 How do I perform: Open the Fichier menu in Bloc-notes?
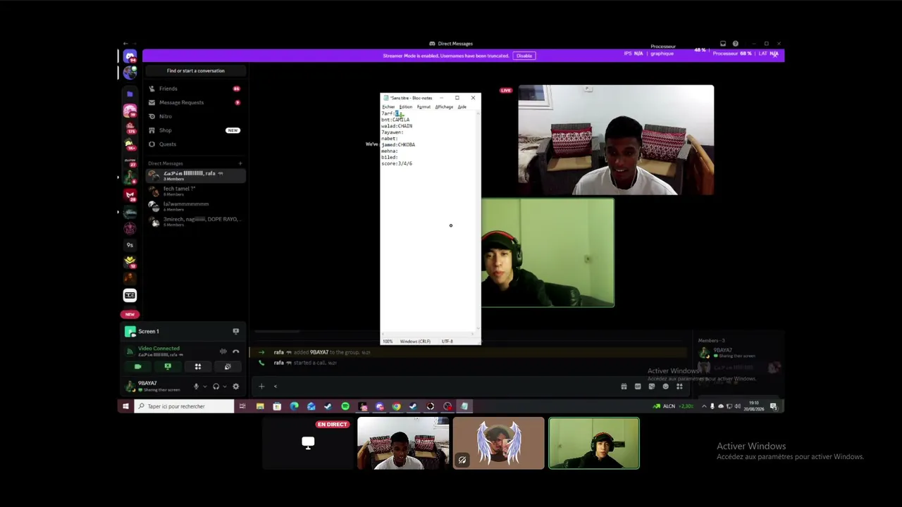[x=388, y=107]
